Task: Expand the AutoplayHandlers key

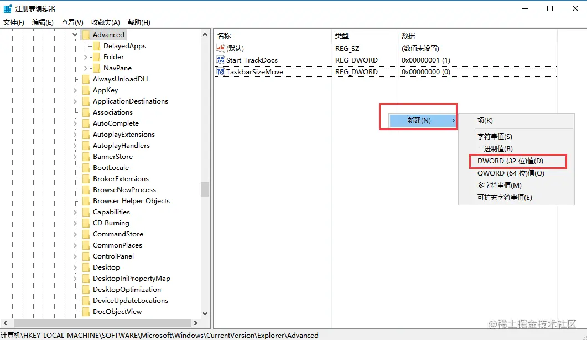Action: click(75, 146)
